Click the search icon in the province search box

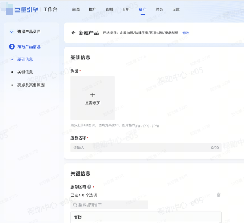pos(75,205)
